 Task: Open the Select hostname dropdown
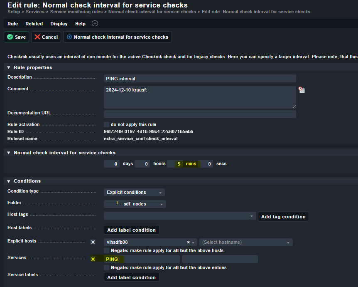click(246, 242)
